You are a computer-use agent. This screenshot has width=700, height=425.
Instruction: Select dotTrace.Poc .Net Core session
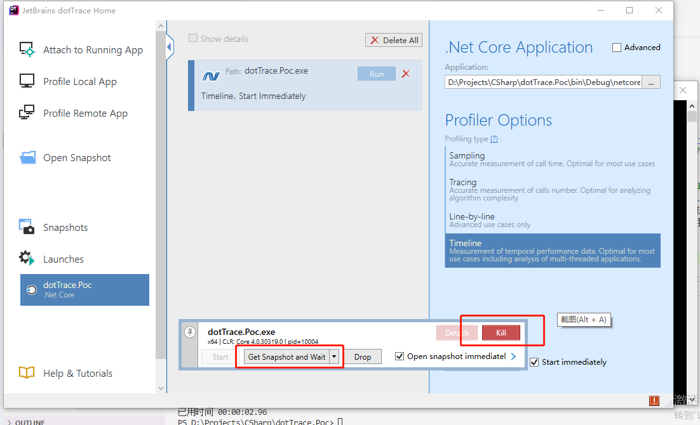[85, 290]
